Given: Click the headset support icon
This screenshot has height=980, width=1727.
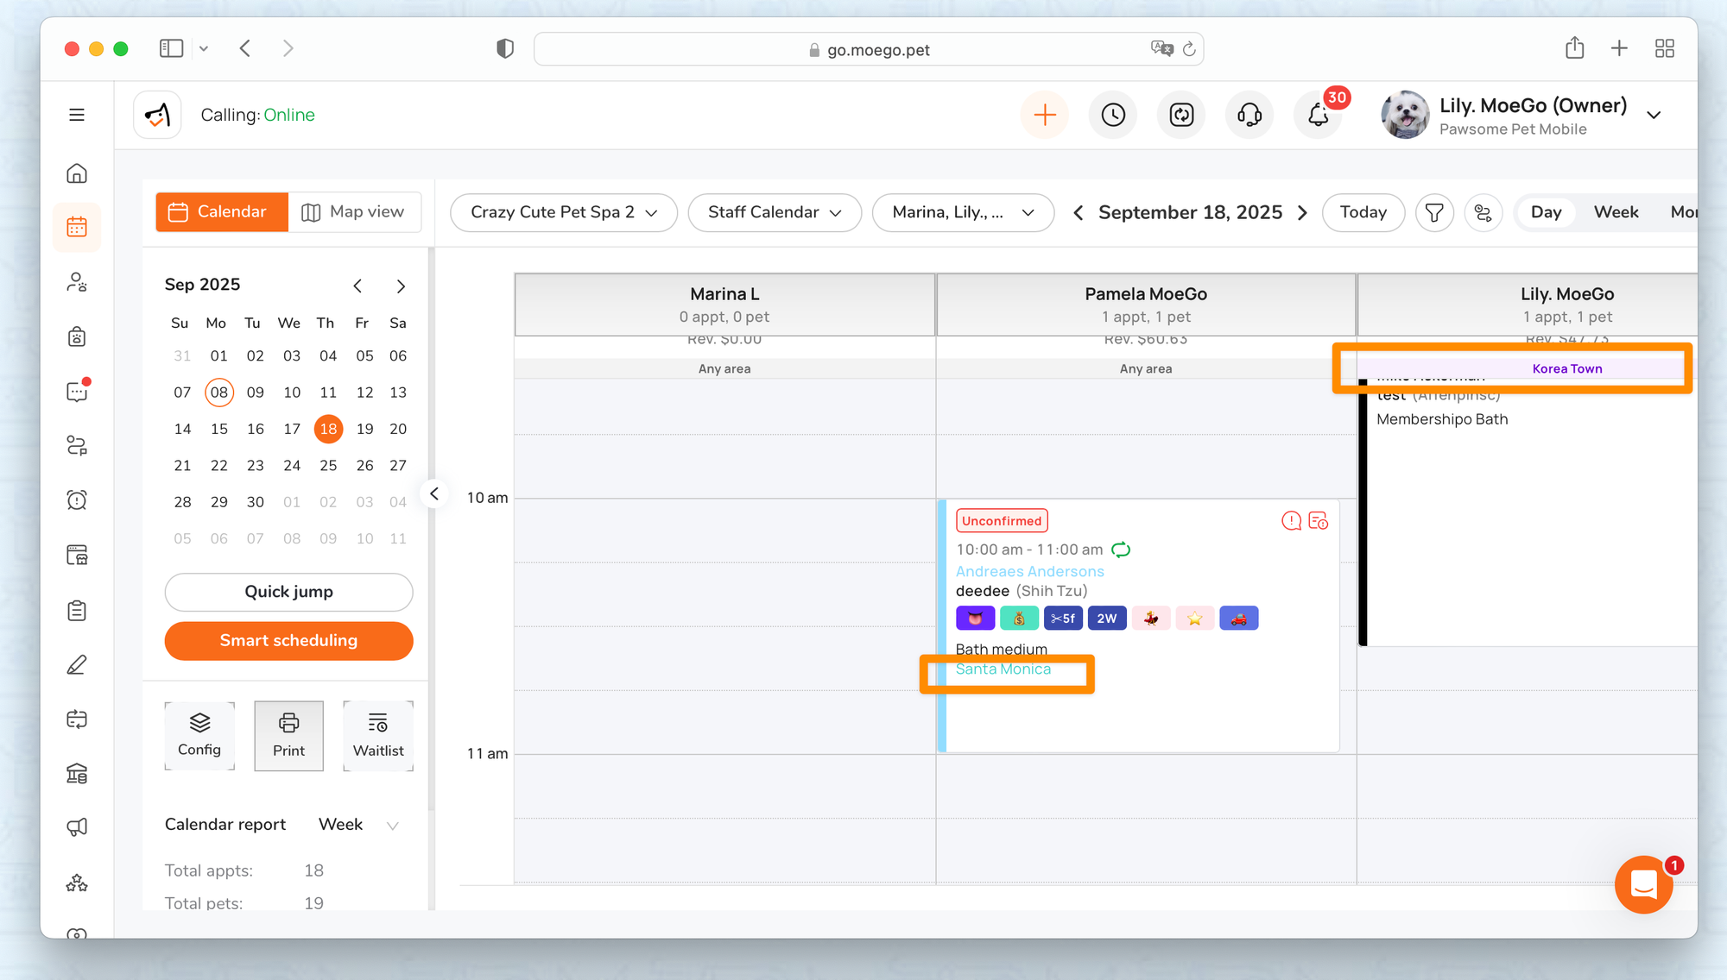Looking at the screenshot, I should pos(1249,115).
